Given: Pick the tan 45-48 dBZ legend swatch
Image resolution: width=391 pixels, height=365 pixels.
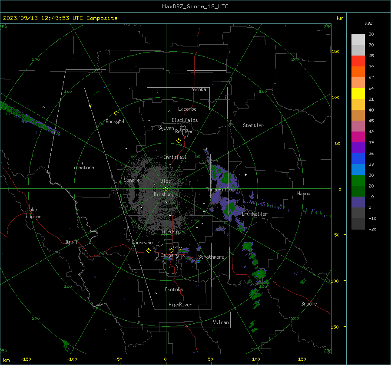Looking at the screenshot, I should 358,115.
